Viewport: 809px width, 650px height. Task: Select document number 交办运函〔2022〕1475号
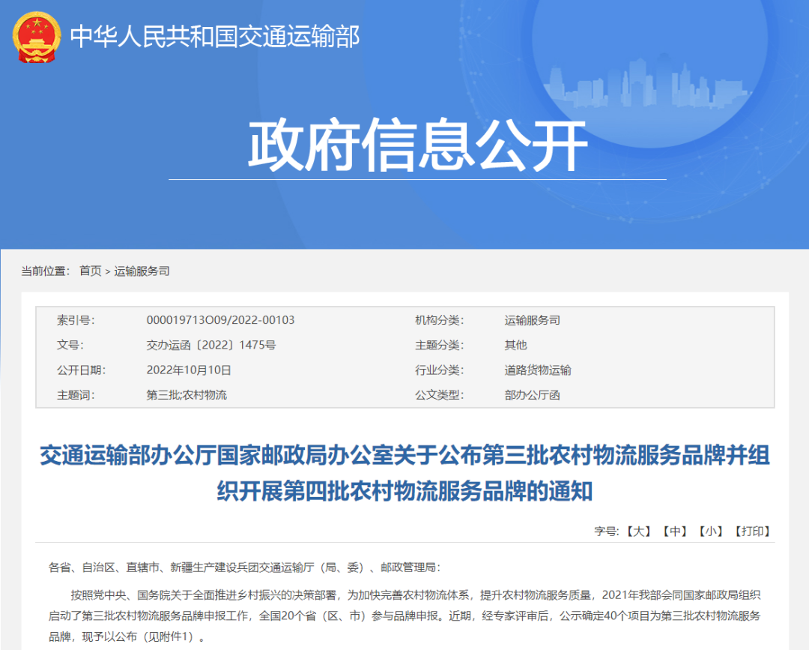tap(211, 345)
